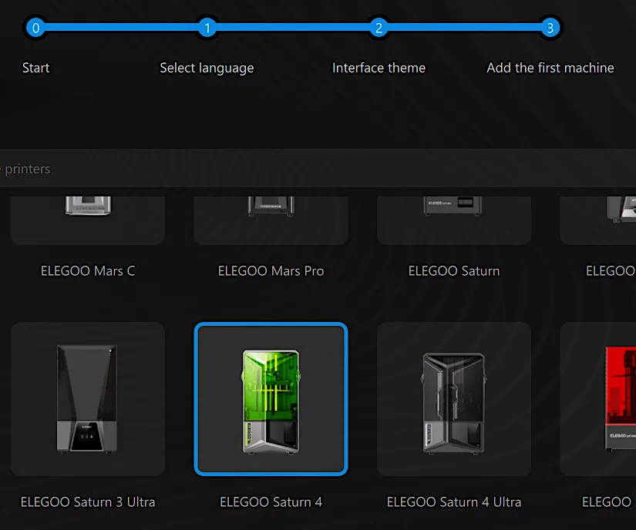This screenshot has width=636, height=530.
Task: Select the ELEGOO Saturn 3 Ultra printer image
Action: click(x=88, y=399)
